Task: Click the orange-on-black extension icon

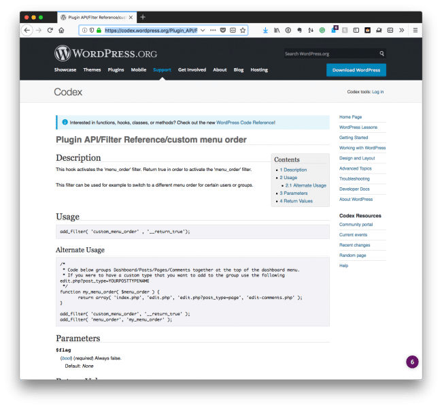Action: (x=368, y=30)
